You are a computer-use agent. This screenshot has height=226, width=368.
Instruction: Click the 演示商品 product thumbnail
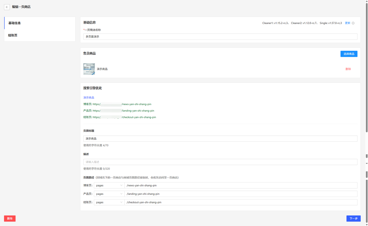pyautogui.click(x=89, y=69)
